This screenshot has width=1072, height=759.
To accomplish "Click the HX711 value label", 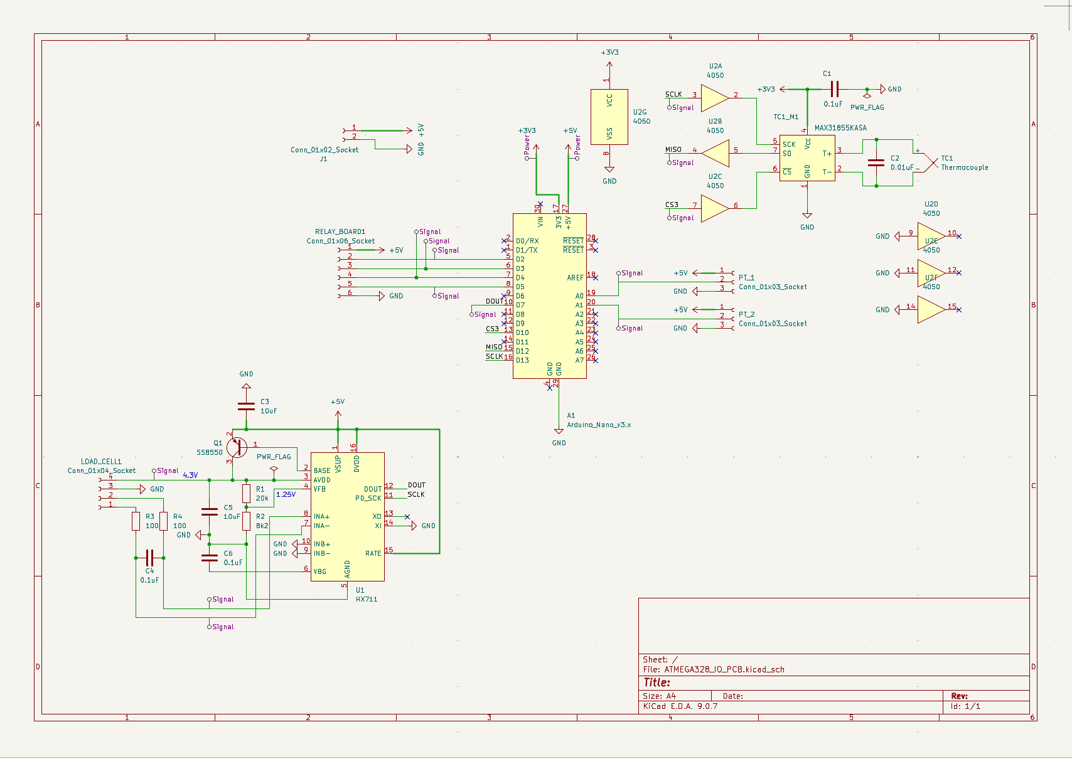I will point(367,599).
